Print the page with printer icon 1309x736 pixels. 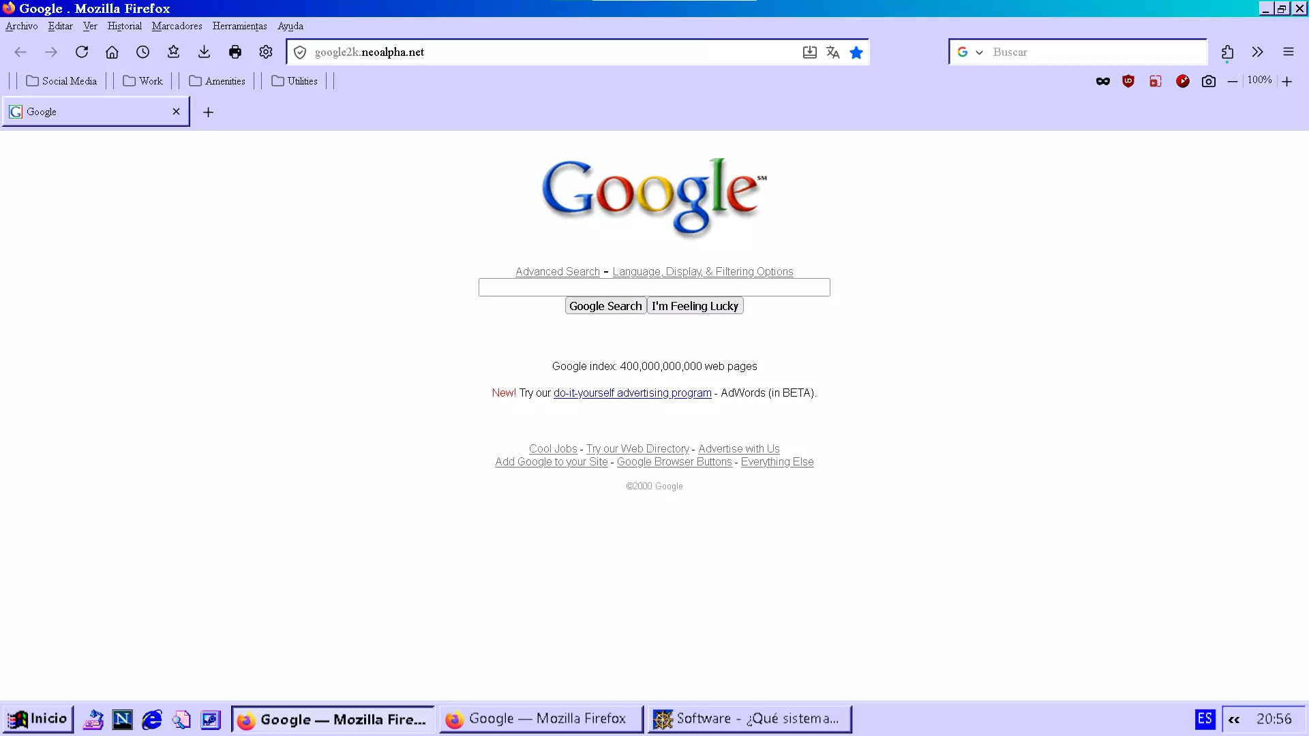pyautogui.click(x=235, y=52)
